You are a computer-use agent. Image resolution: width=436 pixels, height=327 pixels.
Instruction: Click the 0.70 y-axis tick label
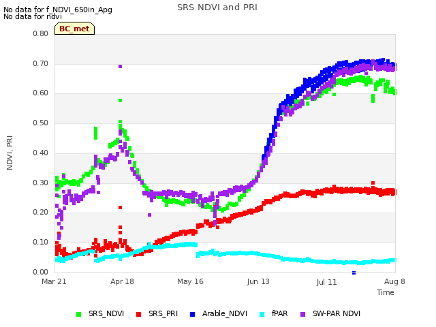(41, 63)
